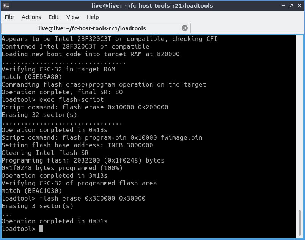This screenshot has width=305, height=240.
Task: Focus the loadtool prompt cursor
Action: tap(41, 229)
